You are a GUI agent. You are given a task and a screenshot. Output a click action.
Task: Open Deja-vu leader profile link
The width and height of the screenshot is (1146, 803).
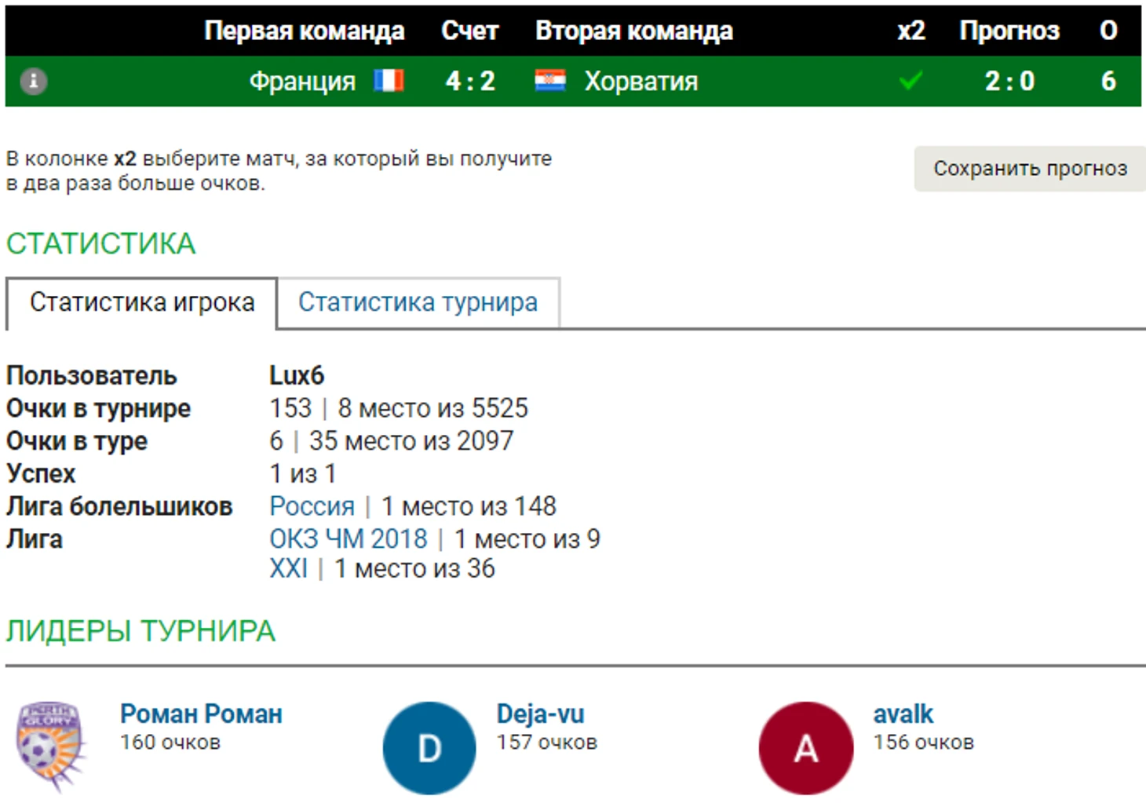pyautogui.click(x=541, y=714)
